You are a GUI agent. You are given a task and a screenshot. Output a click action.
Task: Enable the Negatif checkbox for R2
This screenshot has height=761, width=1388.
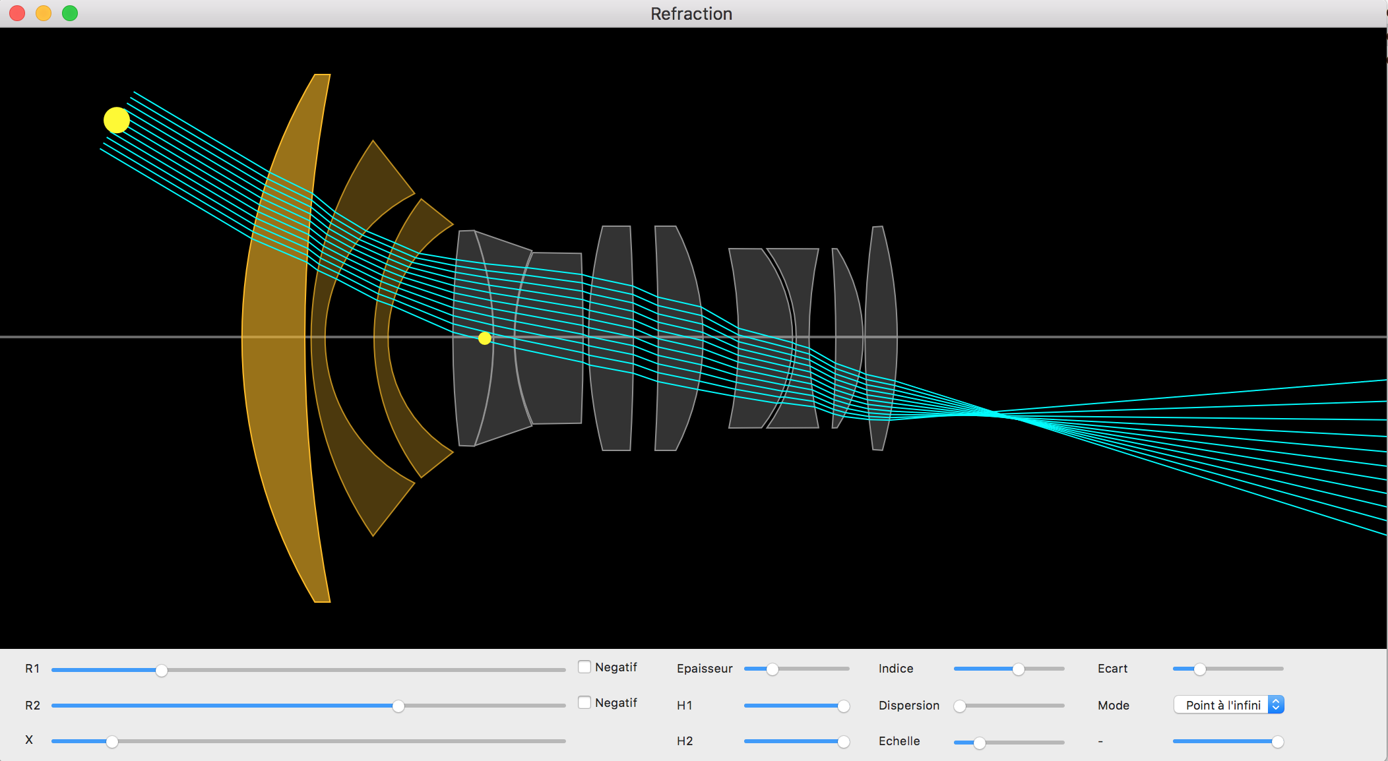point(584,702)
